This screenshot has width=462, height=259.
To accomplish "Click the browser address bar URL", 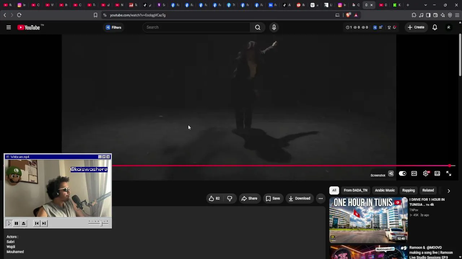I will tap(138, 15).
